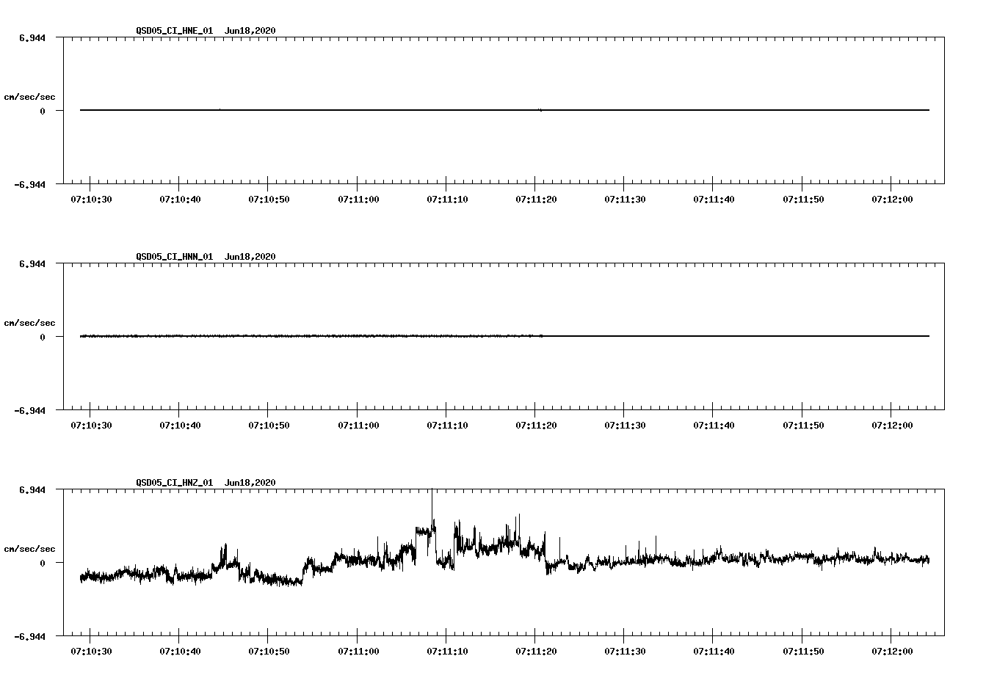The width and height of the screenshot is (997, 678).
Task: Click 07:11:40 time label under HNZ plot
Action: pyautogui.click(x=714, y=652)
